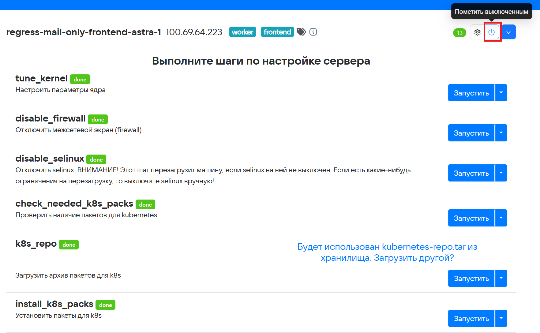Click done badge next to k8s_repo
This screenshot has height=333, width=540.
point(69,245)
